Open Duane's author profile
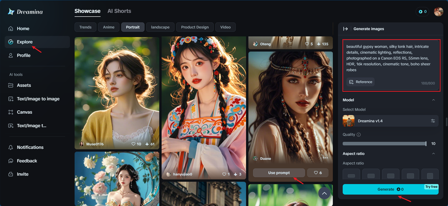This screenshot has height=206, width=448. coord(262,159)
